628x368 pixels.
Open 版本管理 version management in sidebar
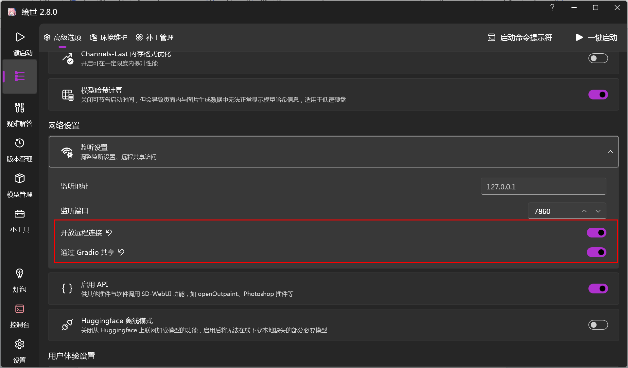click(20, 143)
